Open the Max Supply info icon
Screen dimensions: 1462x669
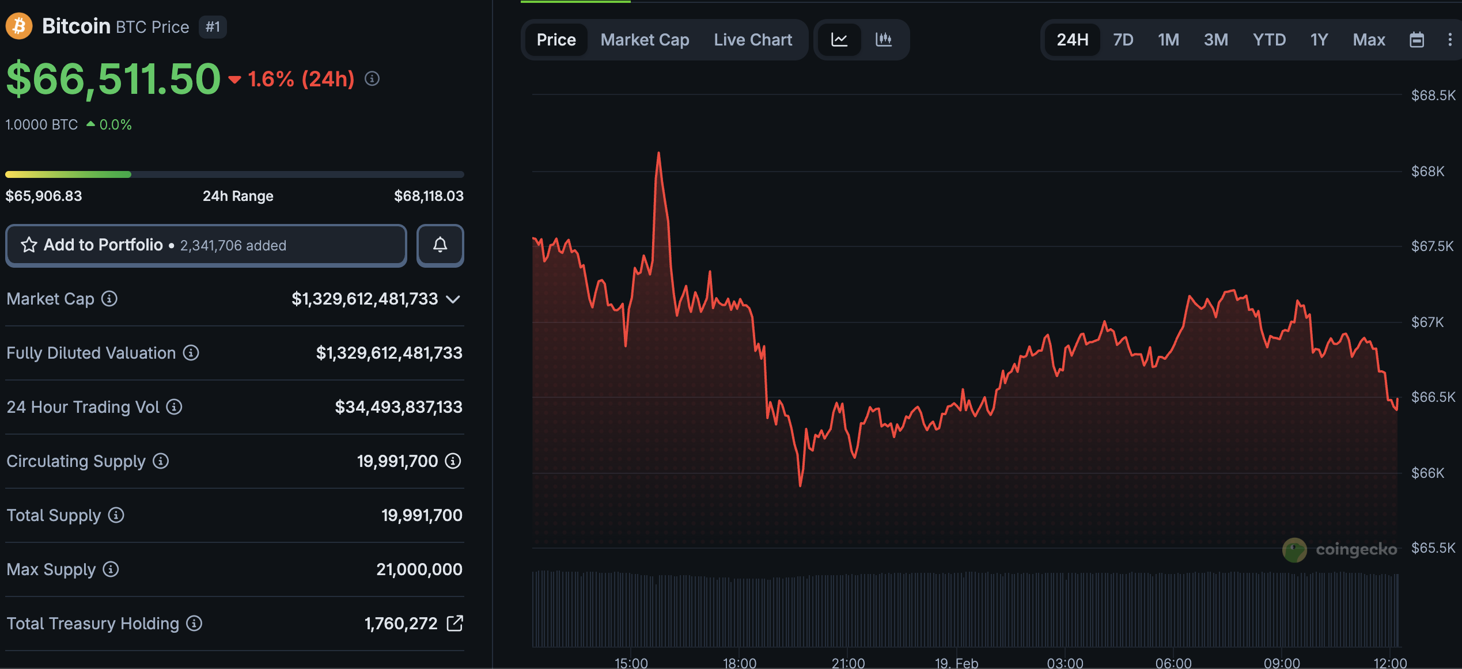coord(111,569)
